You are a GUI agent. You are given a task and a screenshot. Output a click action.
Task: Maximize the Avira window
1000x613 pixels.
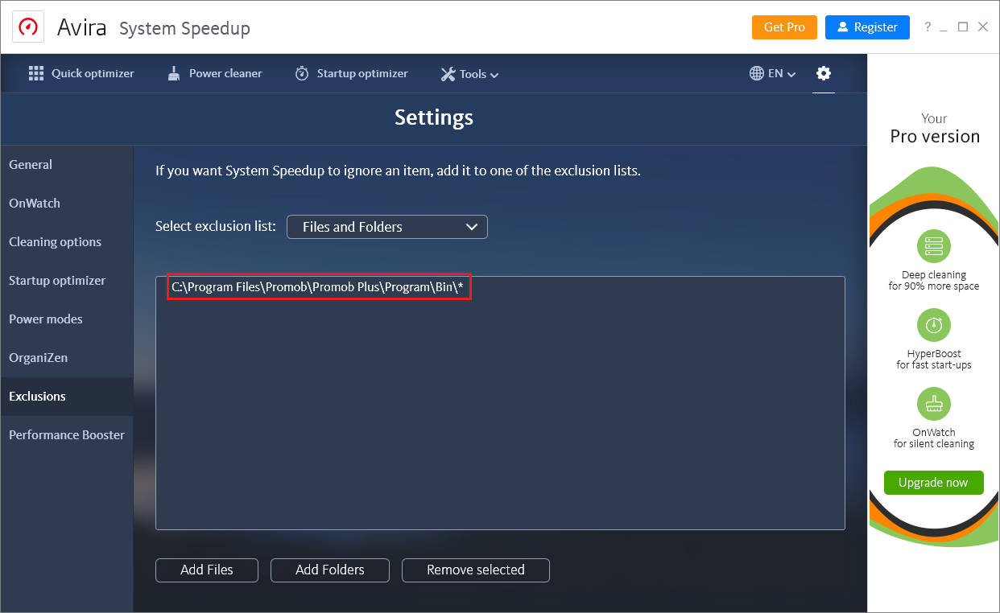coord(963,27)
